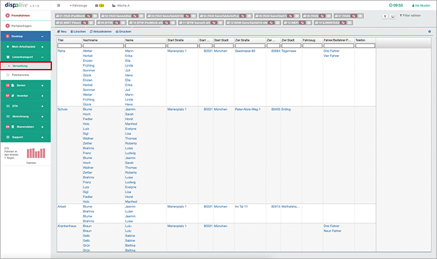Expand the Inventar section
Viewport: 437px width, 259px height.
(x=42, y=96)
